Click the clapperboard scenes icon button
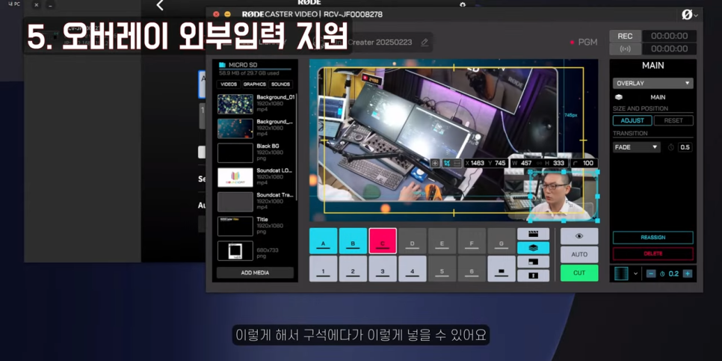This screenshot has height=361, width=722. tap(533, 235)
